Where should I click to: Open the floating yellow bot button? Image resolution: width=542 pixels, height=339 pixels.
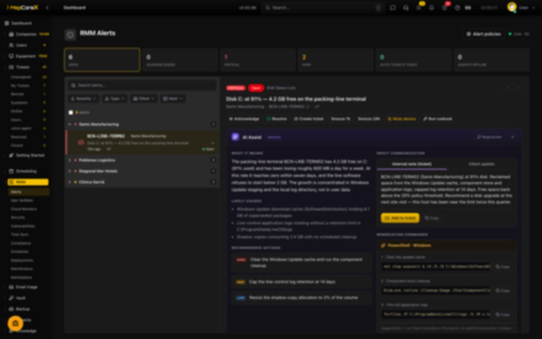[15, 323]
